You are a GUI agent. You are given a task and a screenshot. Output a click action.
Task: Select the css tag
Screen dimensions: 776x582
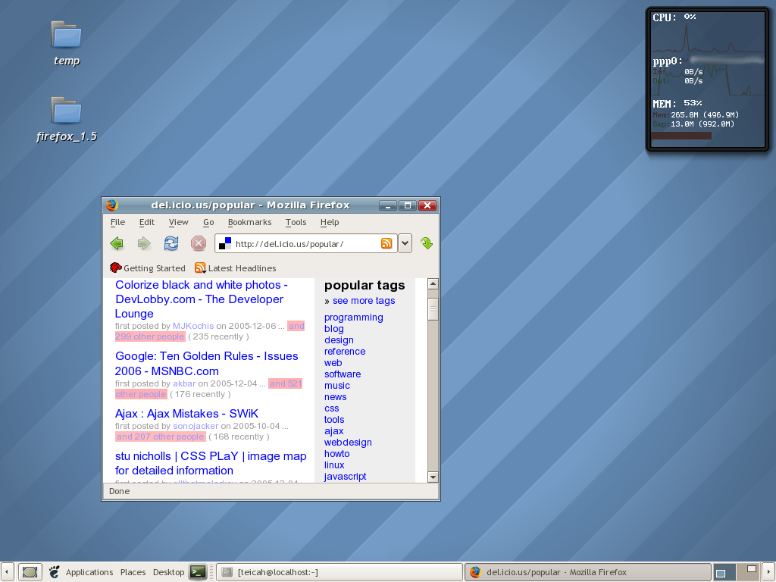(x=332, y=408)
